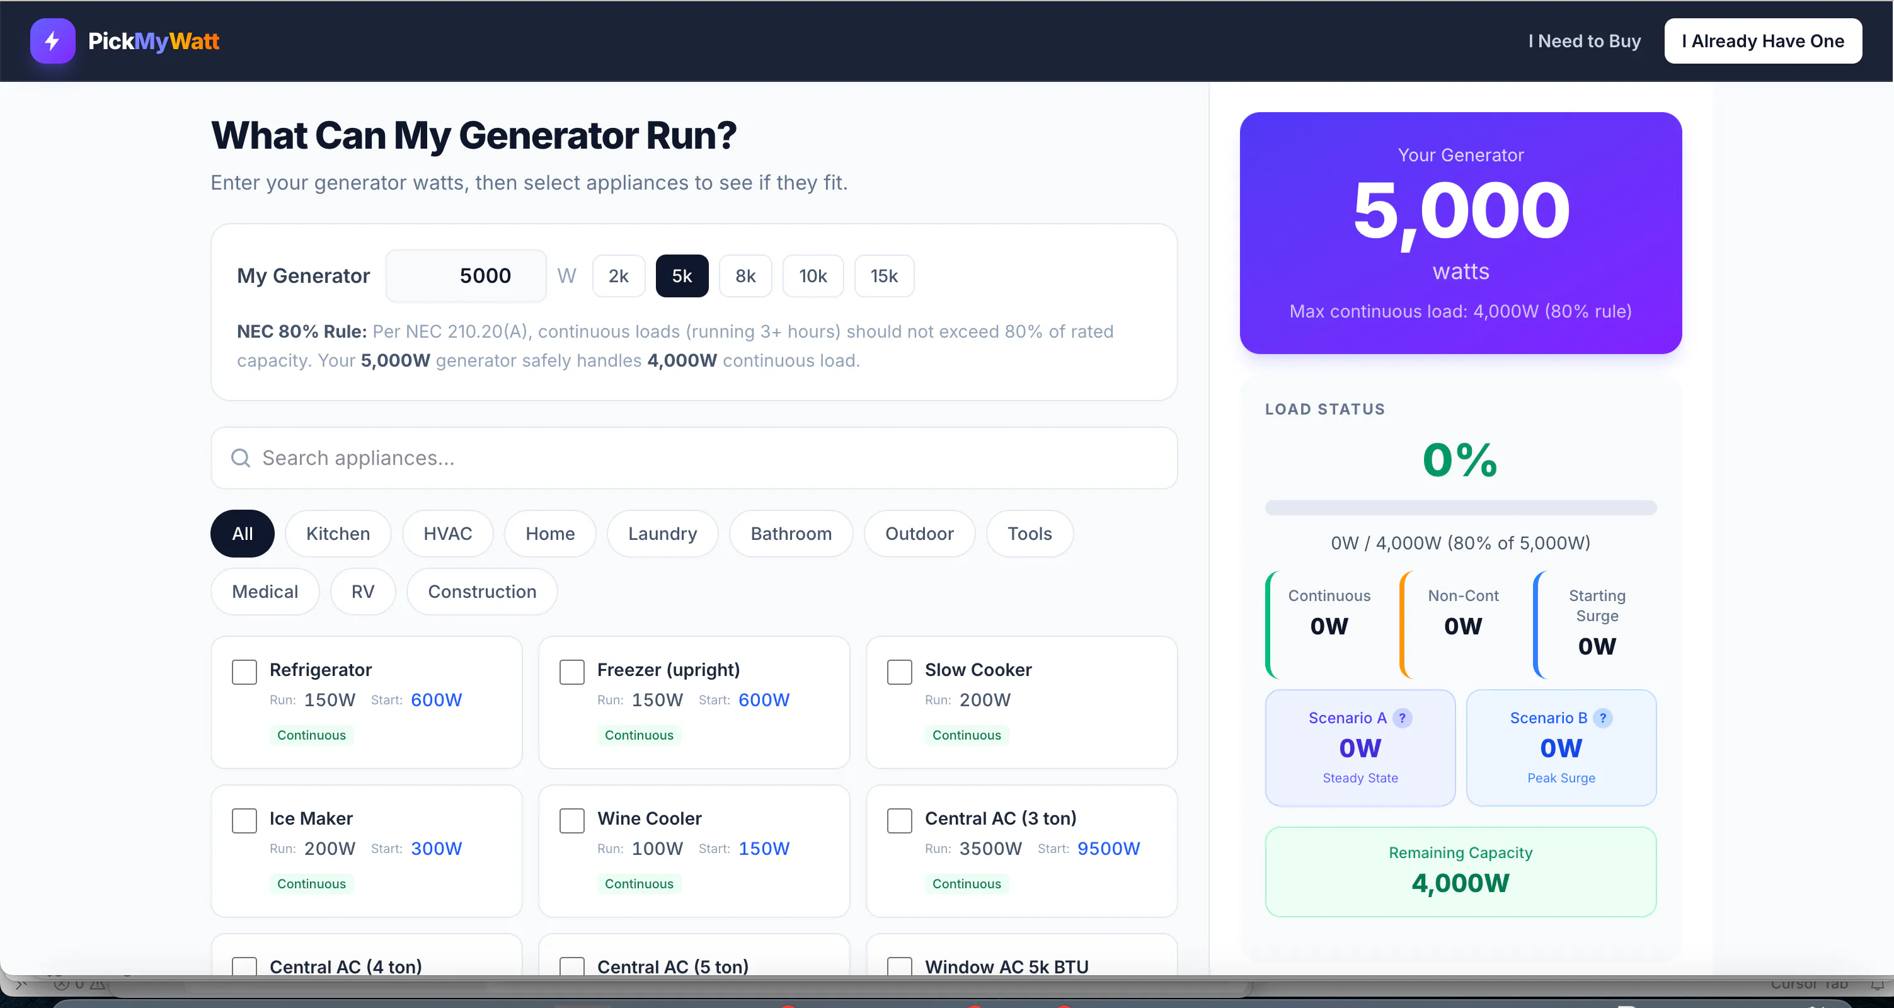Screen dimensions: 1894x1008
Task: Click the NEC 80% Rule label
Action: pyautogui.click(x=301, y=331)
